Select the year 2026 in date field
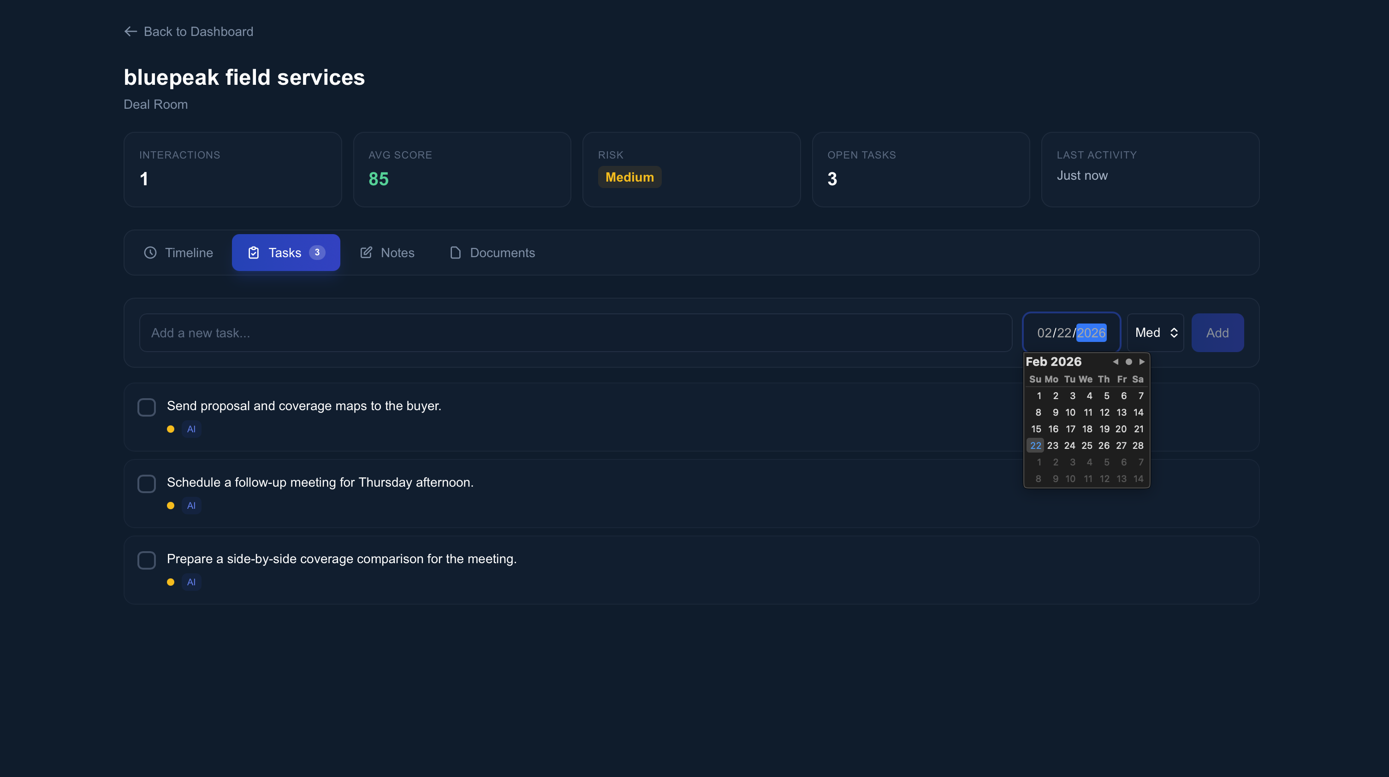The image size is (1389, 777). 1092,332
